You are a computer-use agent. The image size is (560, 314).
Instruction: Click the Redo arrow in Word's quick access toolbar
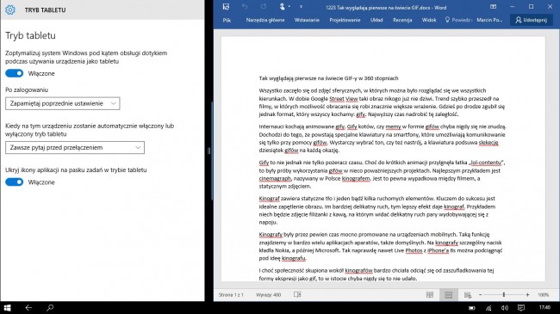[x=264, y=7]
